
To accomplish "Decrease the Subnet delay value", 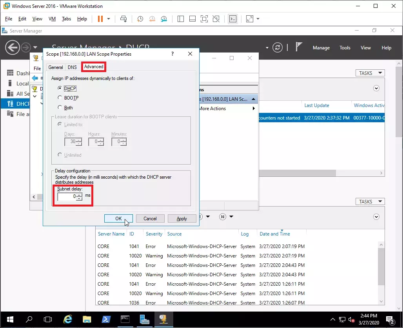I will 80,198.
